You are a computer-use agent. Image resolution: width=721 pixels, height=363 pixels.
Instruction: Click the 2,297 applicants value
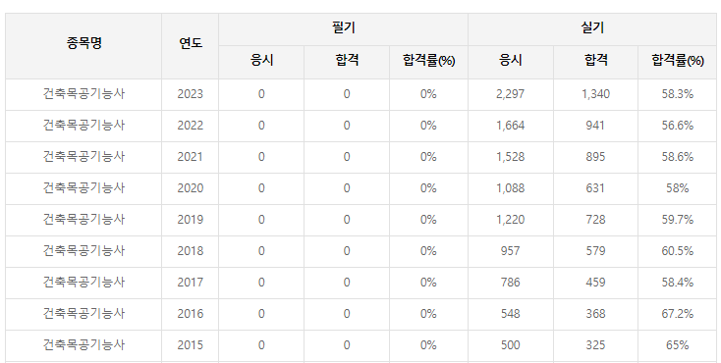511,94
